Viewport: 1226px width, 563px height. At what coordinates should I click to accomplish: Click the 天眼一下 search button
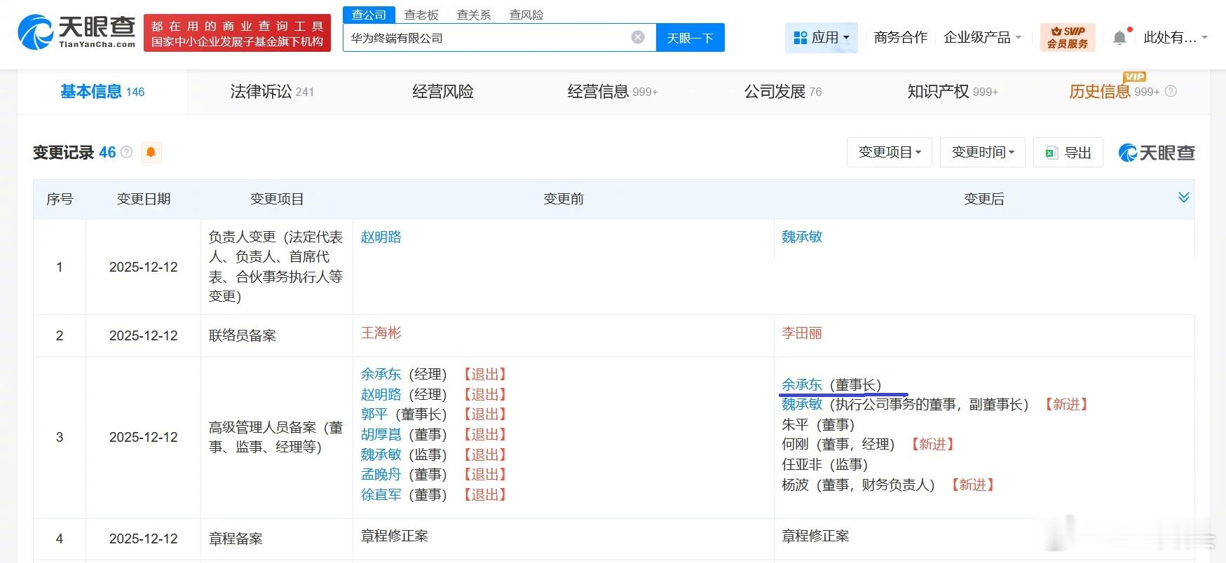click(690, 38)
